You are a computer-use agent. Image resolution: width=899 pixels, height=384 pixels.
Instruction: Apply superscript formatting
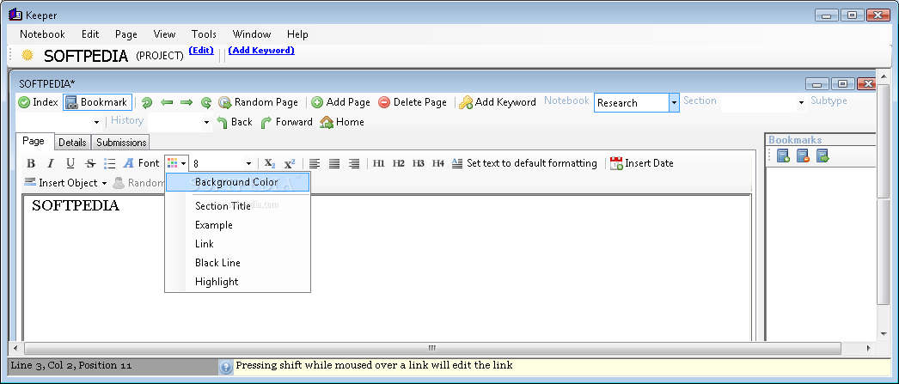290,164
